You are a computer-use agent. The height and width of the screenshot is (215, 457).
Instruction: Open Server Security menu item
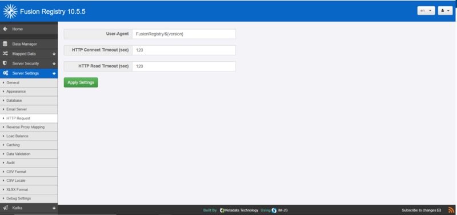29,63
